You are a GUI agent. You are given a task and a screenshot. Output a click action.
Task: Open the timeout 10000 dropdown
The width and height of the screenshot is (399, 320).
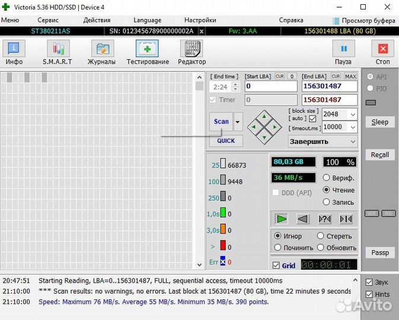pos(353,127)
